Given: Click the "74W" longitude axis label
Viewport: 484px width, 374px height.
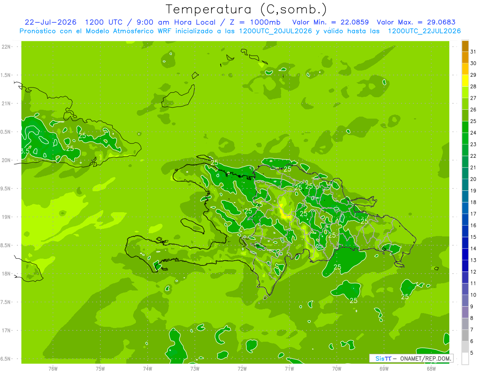Looking at the screenshot, I should pyautogui.click(x=148, y=368).
